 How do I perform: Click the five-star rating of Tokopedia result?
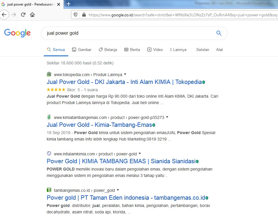click(x=56, y=90)
